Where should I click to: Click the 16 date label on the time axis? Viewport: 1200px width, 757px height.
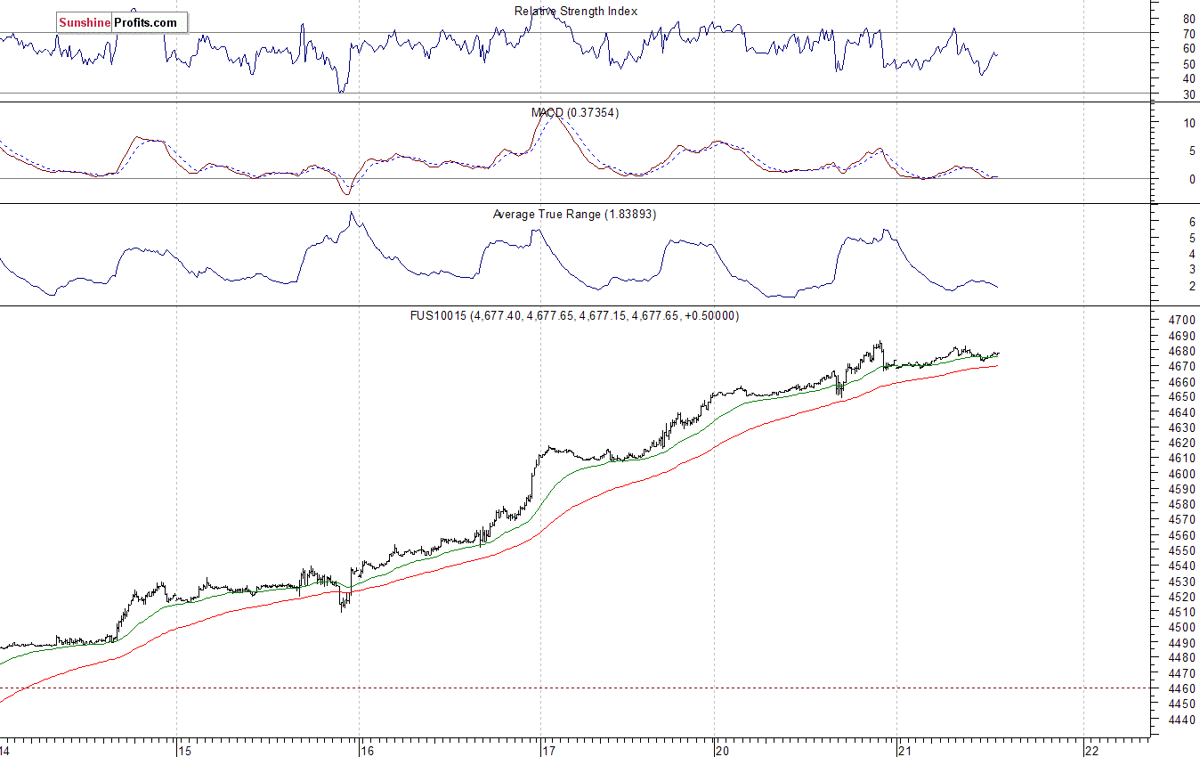367,751
